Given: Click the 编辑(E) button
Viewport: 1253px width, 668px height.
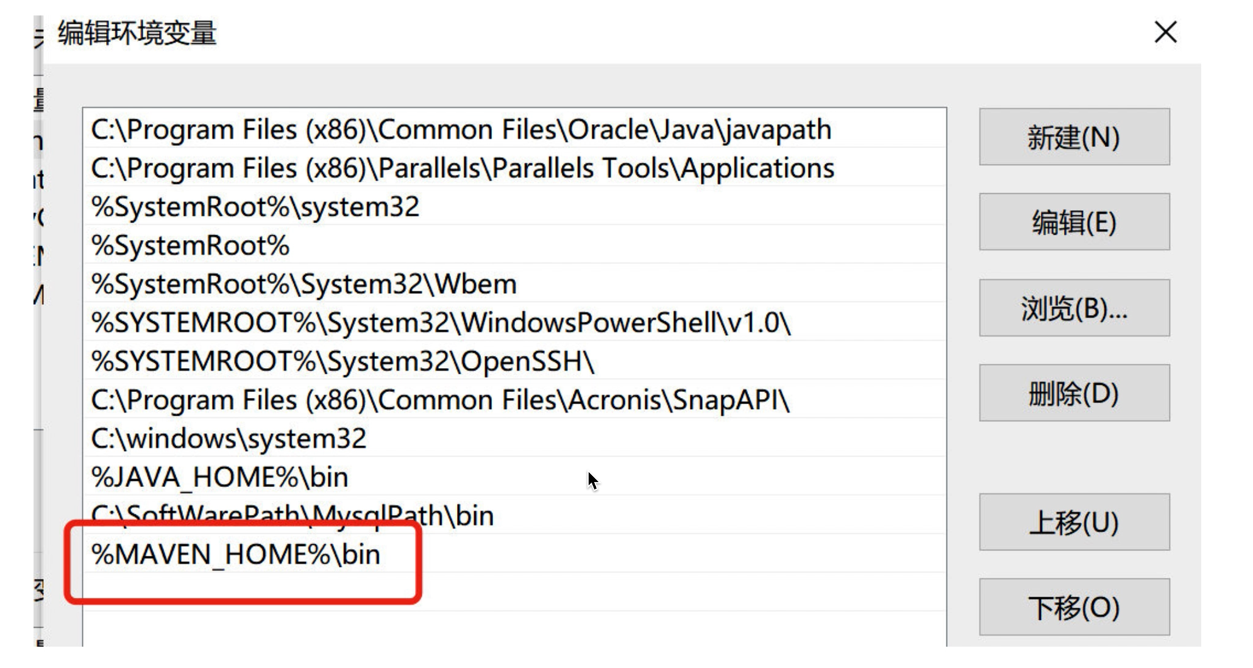Looking at the screenshot, I should pos(1073,222).
